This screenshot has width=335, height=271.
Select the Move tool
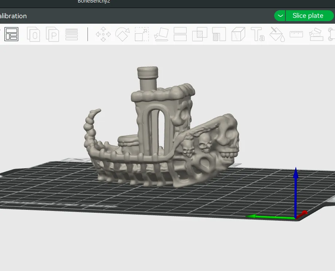(103, 34)
